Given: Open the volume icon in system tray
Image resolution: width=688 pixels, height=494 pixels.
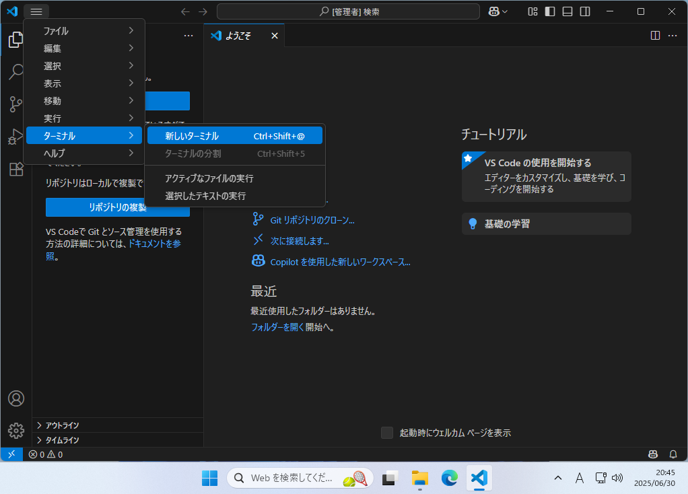Looking at the screenshot, I should pyautogui.click(x=617, y=478).
